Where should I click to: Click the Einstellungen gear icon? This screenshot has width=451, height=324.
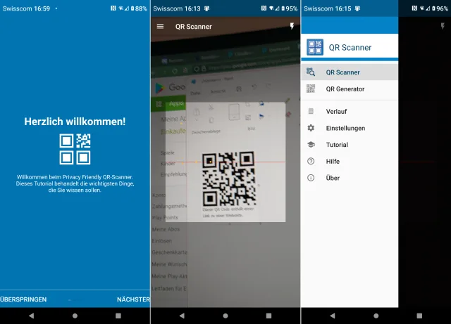click(311, 128)
